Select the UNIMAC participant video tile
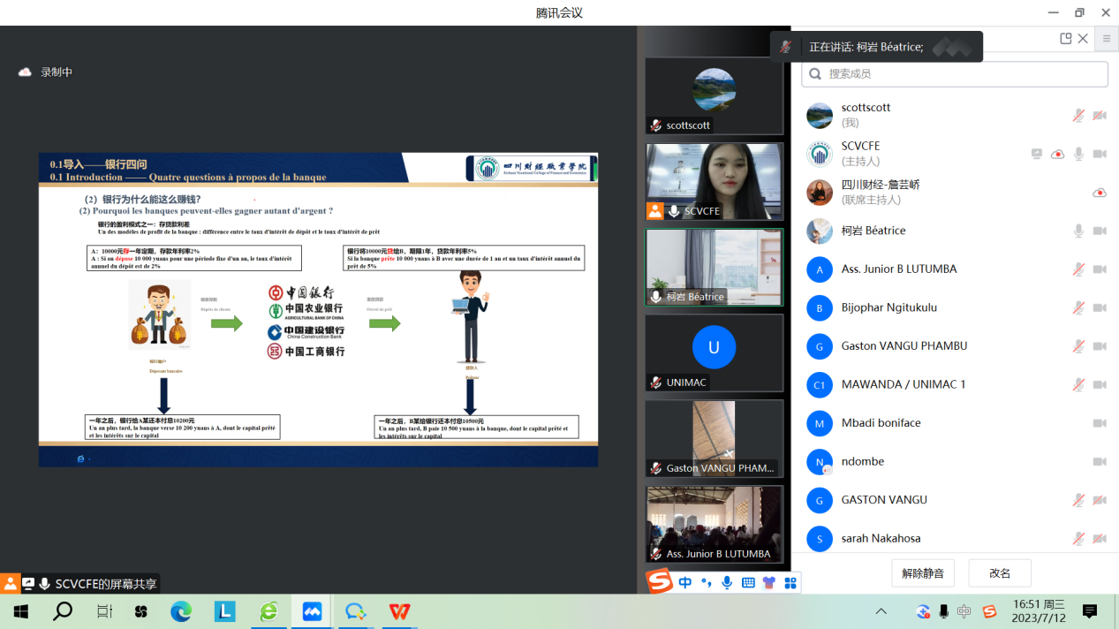Image resolution: width=1119 pixels, height=629 pixels. tap(714, 352)
